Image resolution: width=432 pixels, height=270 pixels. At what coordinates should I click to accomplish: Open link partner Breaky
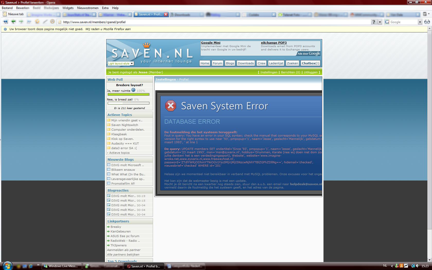(116, 227)
